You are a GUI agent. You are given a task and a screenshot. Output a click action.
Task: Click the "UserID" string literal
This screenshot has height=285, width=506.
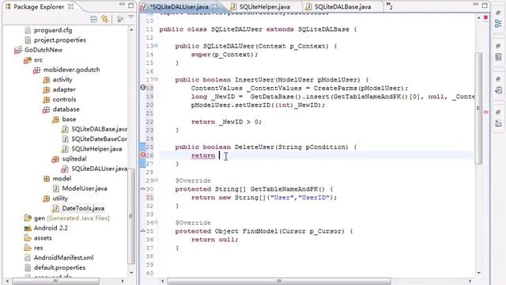tap(314, 197)
